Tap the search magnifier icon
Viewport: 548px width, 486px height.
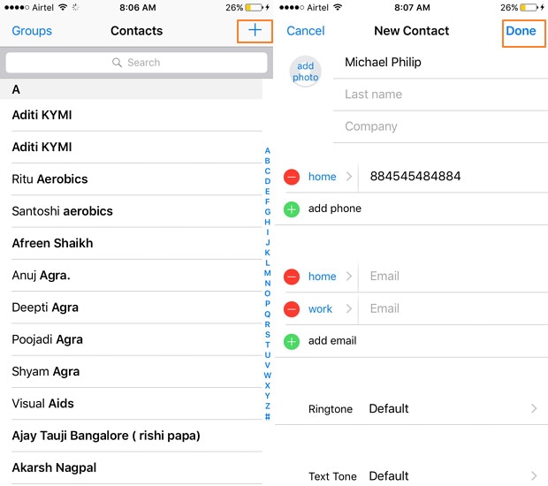[x=117, y=63]
